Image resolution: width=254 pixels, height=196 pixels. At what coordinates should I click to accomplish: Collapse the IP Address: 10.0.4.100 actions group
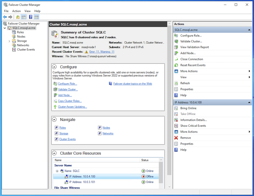point(249,103)
